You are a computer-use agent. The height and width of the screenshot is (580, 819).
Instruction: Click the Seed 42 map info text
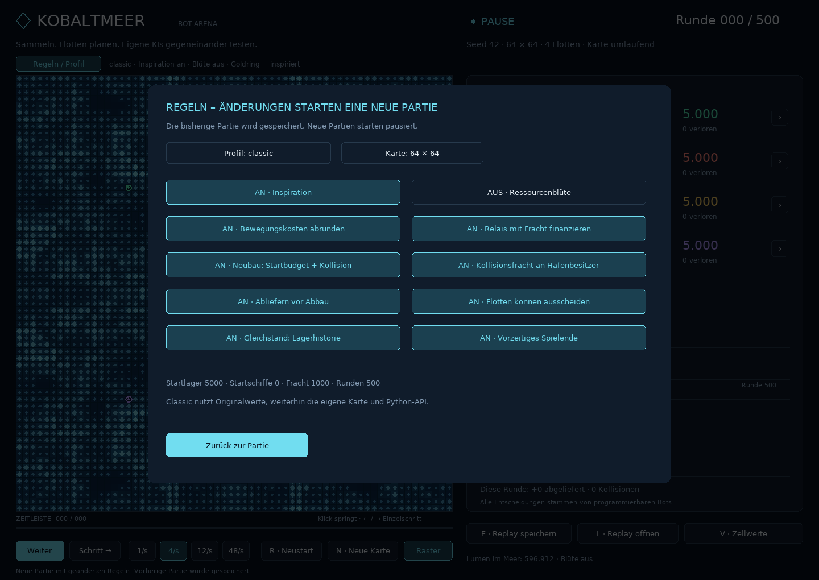click(x=560, y=44)
